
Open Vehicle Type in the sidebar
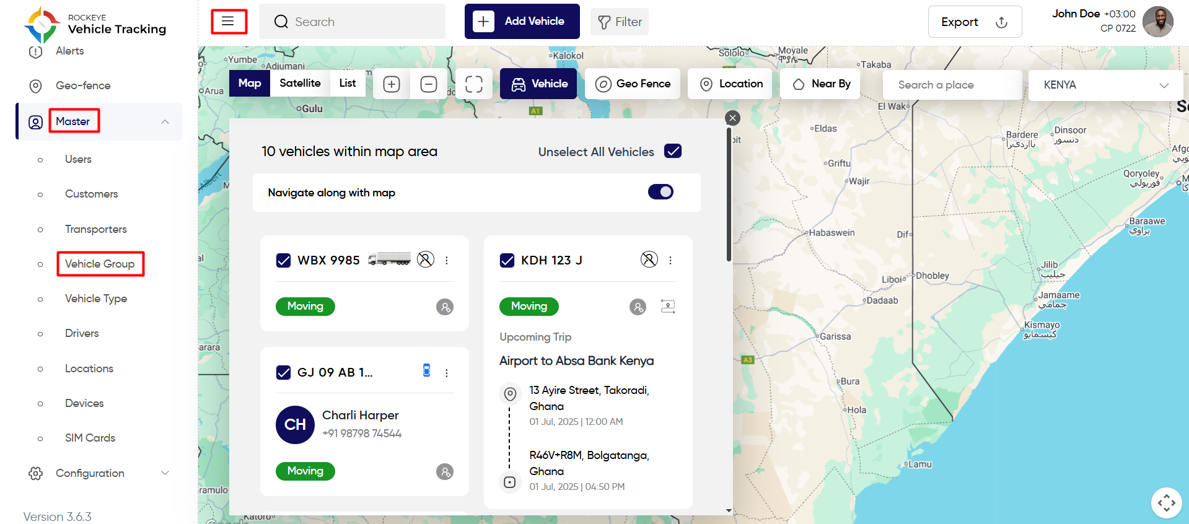point(96,299)
